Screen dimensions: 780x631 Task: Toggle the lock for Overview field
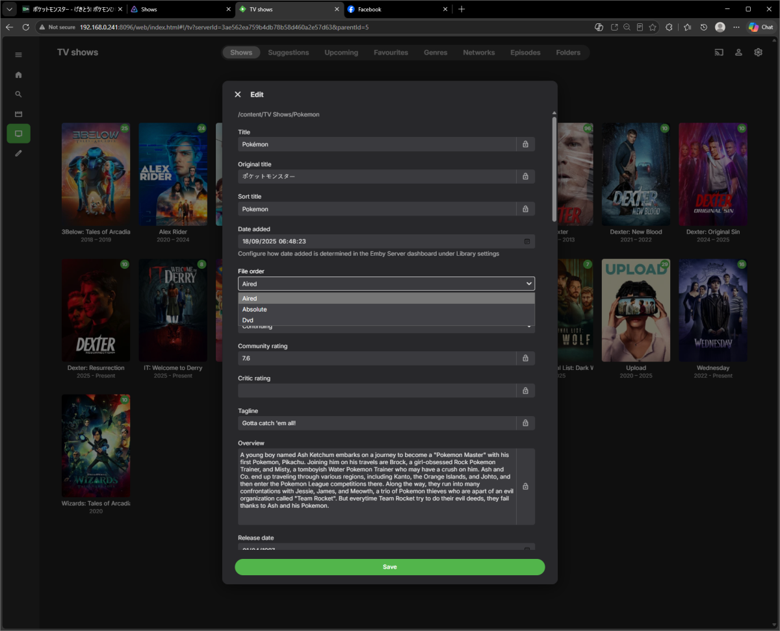[x=525, y=486]
